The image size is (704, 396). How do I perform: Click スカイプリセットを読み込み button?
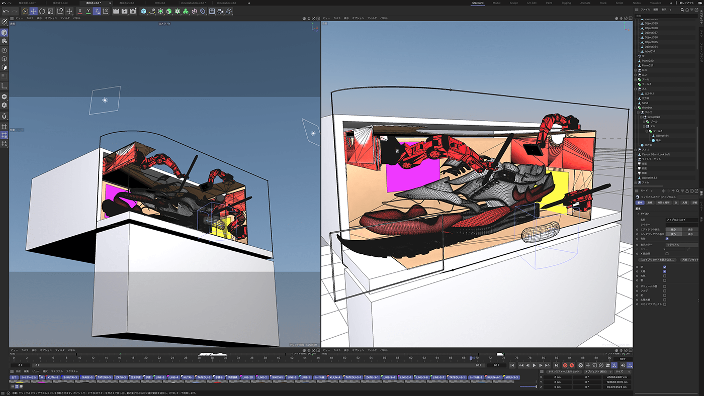tap(658, 260)
